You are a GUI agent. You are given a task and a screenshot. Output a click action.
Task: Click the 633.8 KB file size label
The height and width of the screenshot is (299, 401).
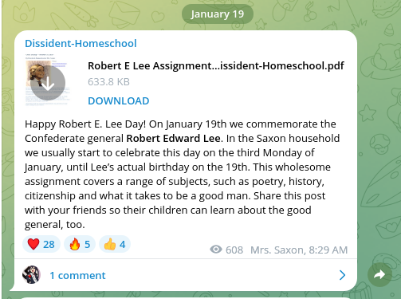(108, 82)
